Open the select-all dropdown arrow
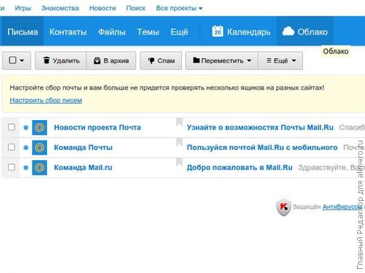This screenshot has height=273, width=365. [22, 61]
